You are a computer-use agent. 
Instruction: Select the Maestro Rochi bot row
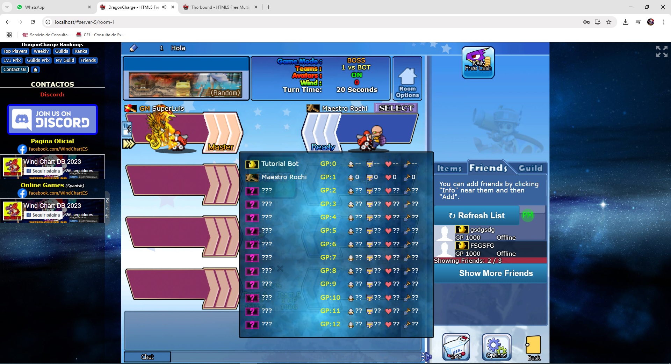336,177
